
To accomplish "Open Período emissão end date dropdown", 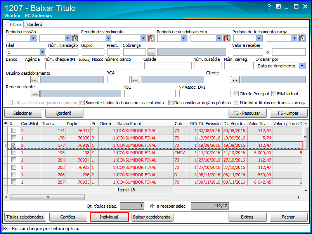I will (68, 38).
